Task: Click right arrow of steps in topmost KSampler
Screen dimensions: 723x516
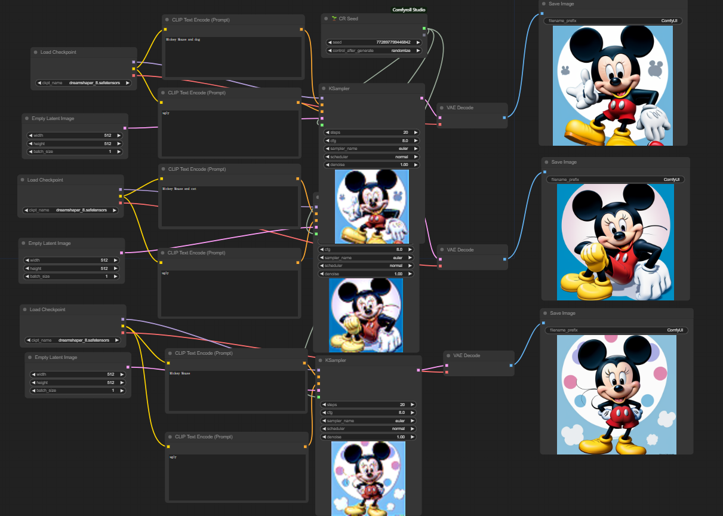Action: pyautogui.click(x=416, y=132)
